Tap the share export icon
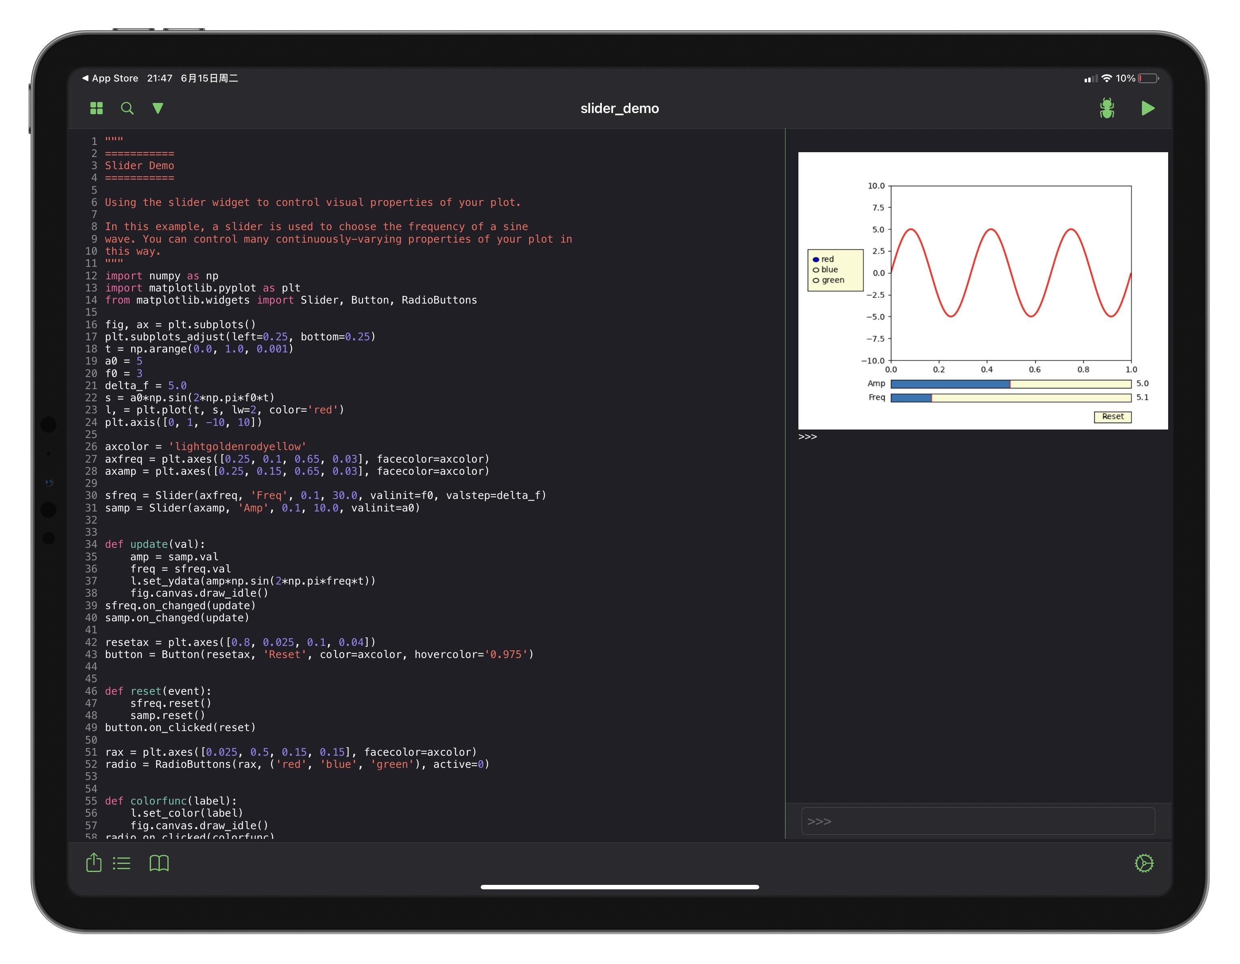Screen dimensions: 1240x964 (x=94, y=863)
